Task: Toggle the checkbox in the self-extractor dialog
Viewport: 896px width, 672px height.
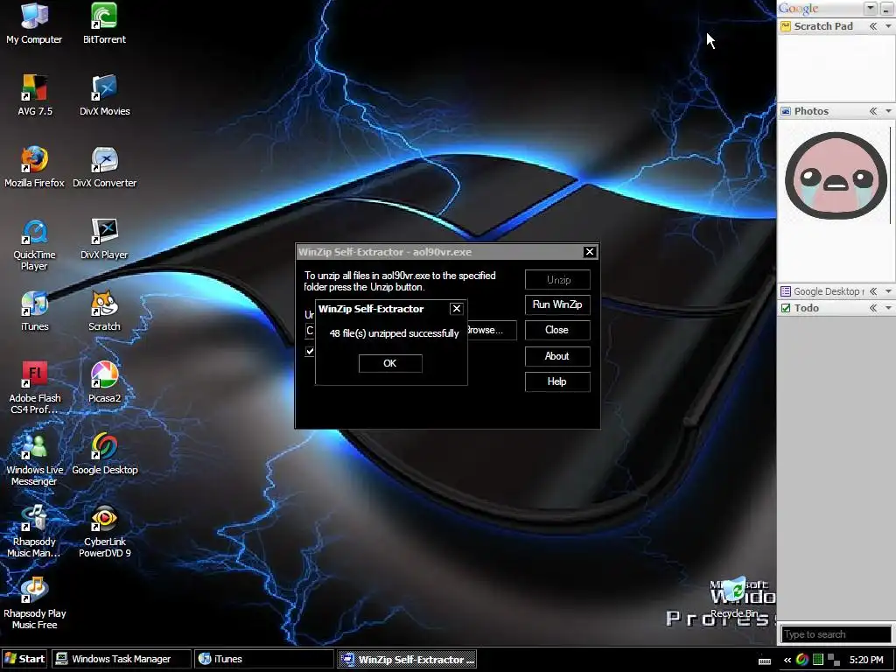Action: pos(310,351)
